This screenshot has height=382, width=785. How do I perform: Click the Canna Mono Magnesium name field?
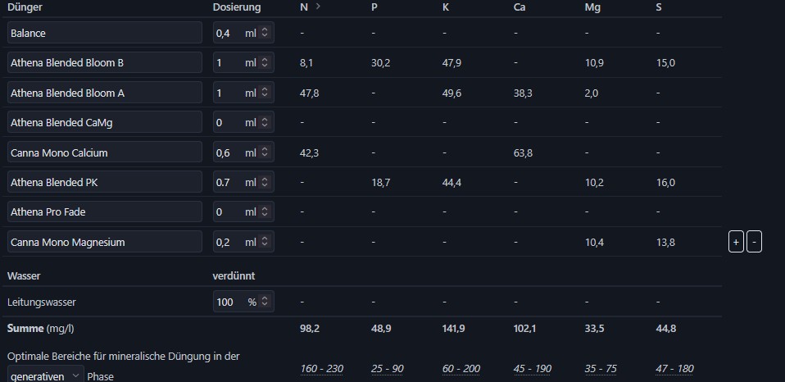coord(105,242)
